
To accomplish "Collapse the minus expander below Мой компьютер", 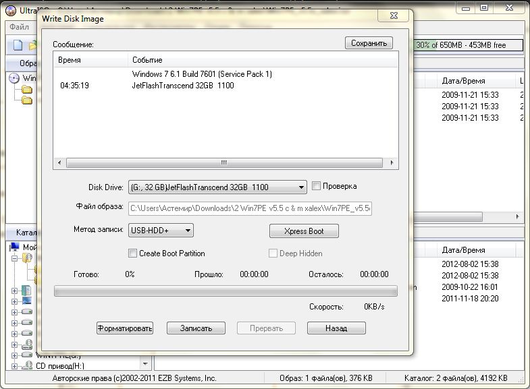I will (x=14, y=258).
